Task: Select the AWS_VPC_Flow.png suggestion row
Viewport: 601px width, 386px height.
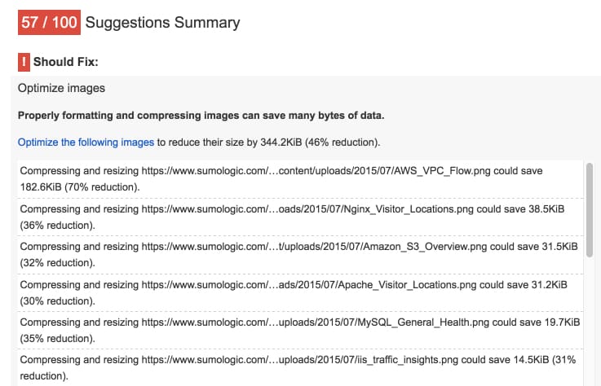Action: [300, 179]
